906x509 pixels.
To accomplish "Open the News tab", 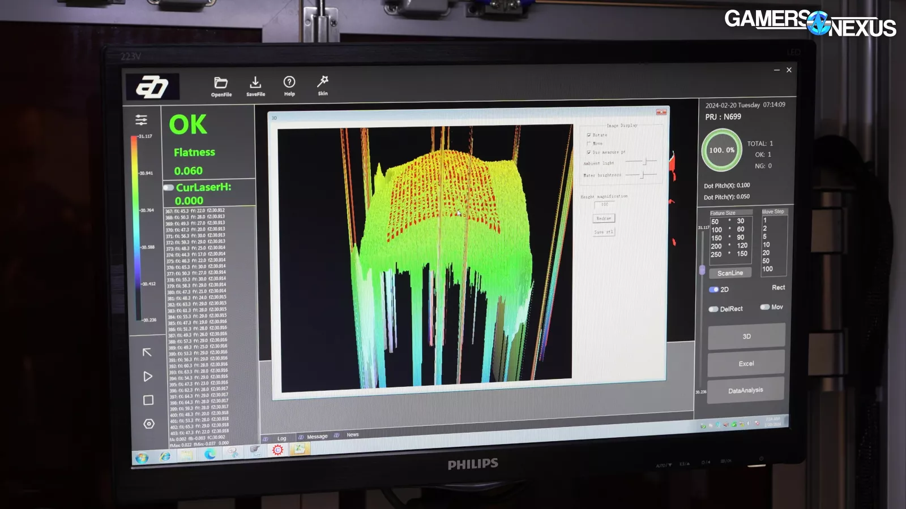I will (x=352, y=435).
